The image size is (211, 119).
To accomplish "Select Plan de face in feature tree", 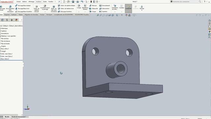I will (x=5, y=39).
